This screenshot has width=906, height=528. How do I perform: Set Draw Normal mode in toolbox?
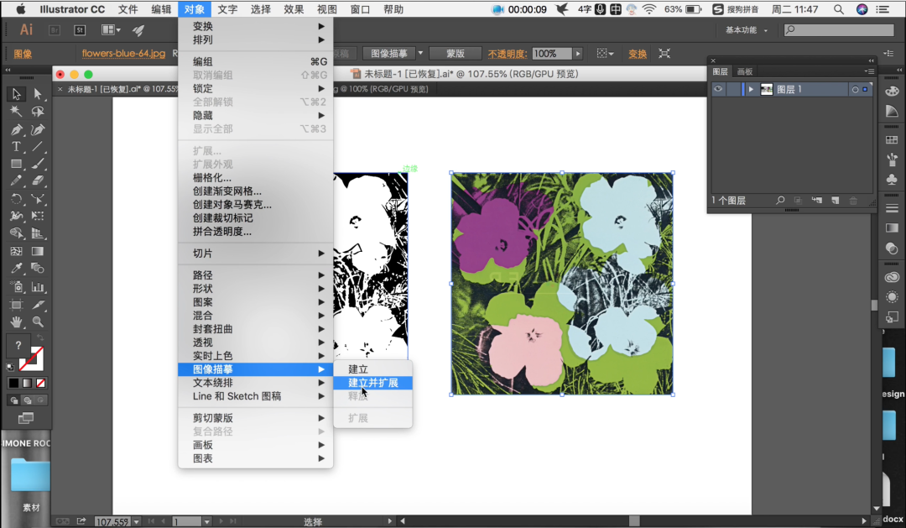14,400
